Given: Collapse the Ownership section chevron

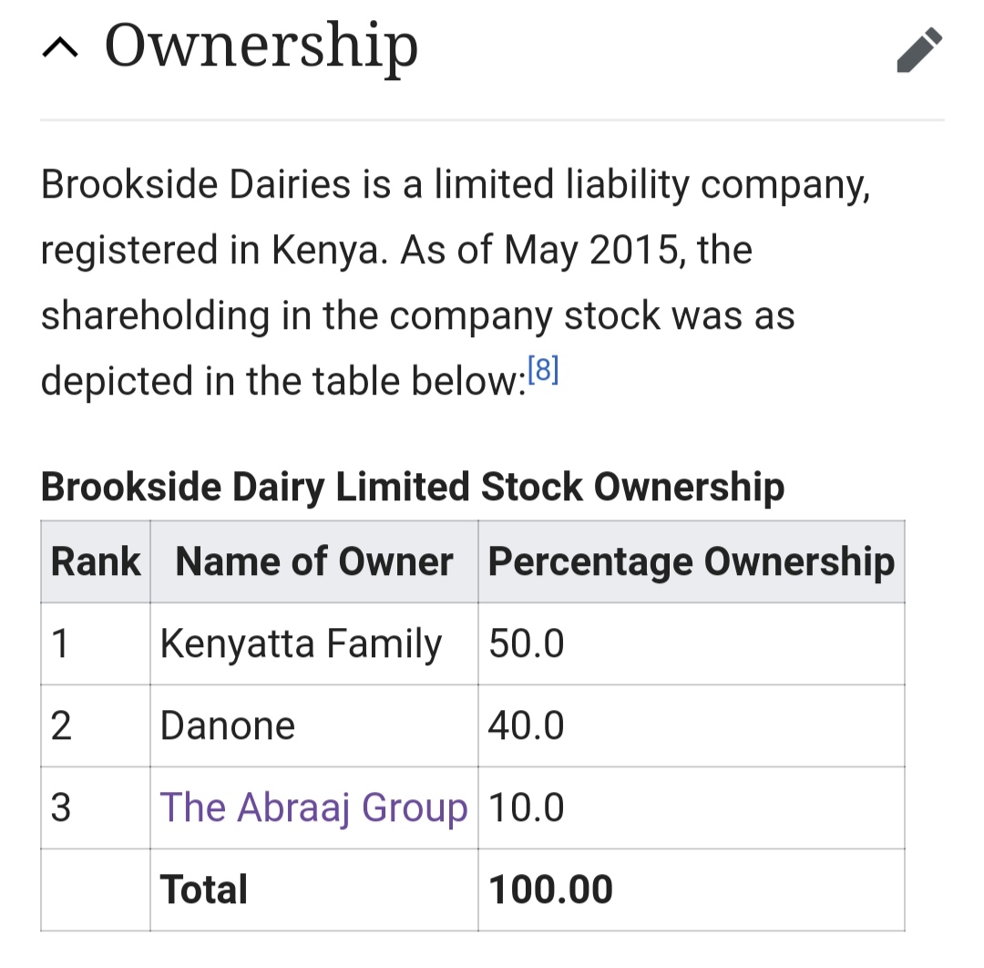Looking at the screenshot, I should click(60, 51).
